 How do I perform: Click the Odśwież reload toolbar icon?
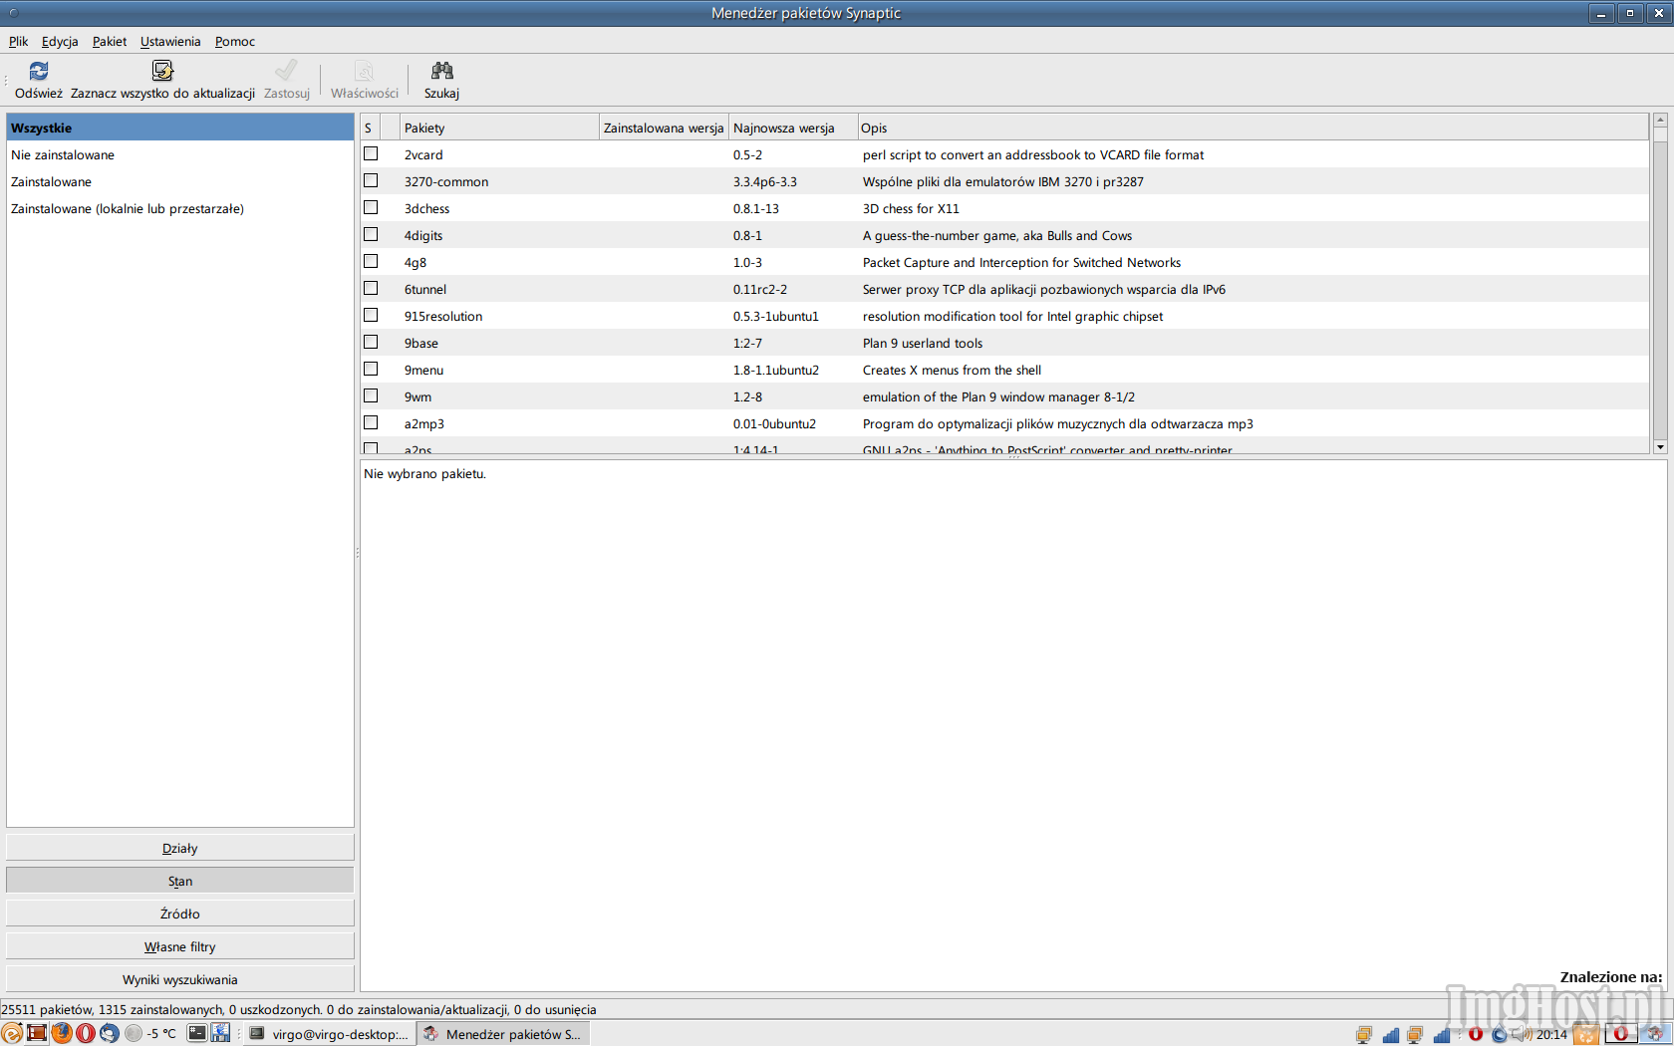pyautogui.click(x=39, y=71)
